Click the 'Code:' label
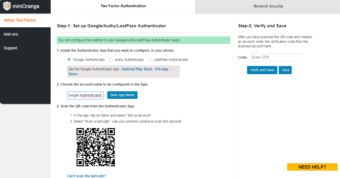This screenshot has width=340, height=178. (x=243, y=57)
